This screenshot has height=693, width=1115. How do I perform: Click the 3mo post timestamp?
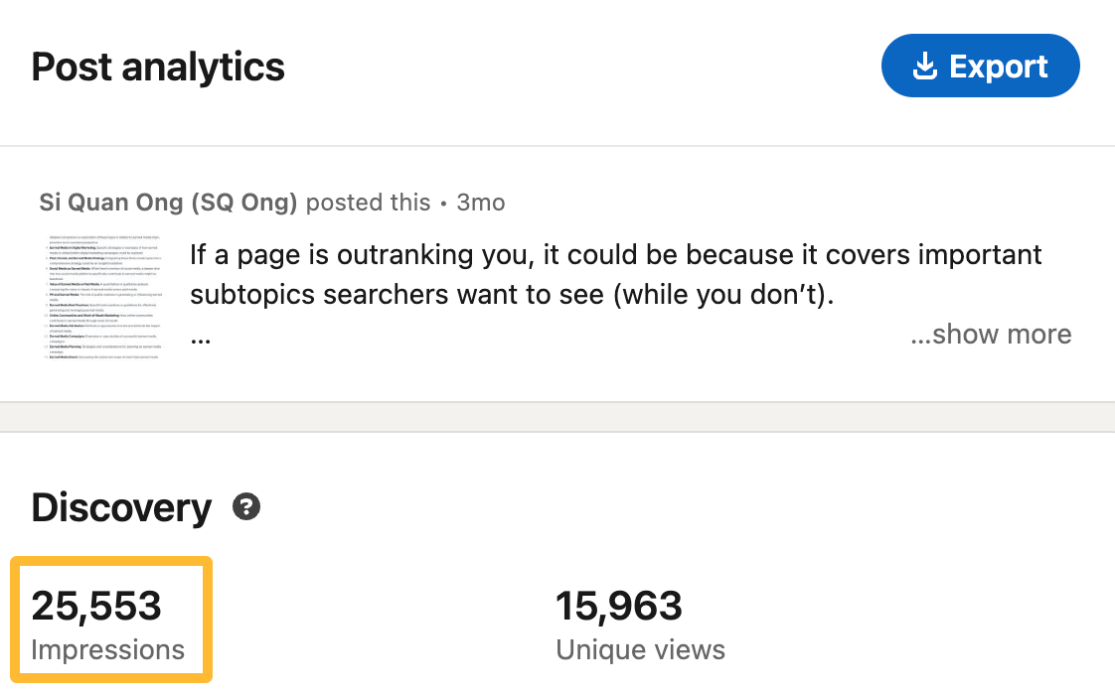click(481, 202)
